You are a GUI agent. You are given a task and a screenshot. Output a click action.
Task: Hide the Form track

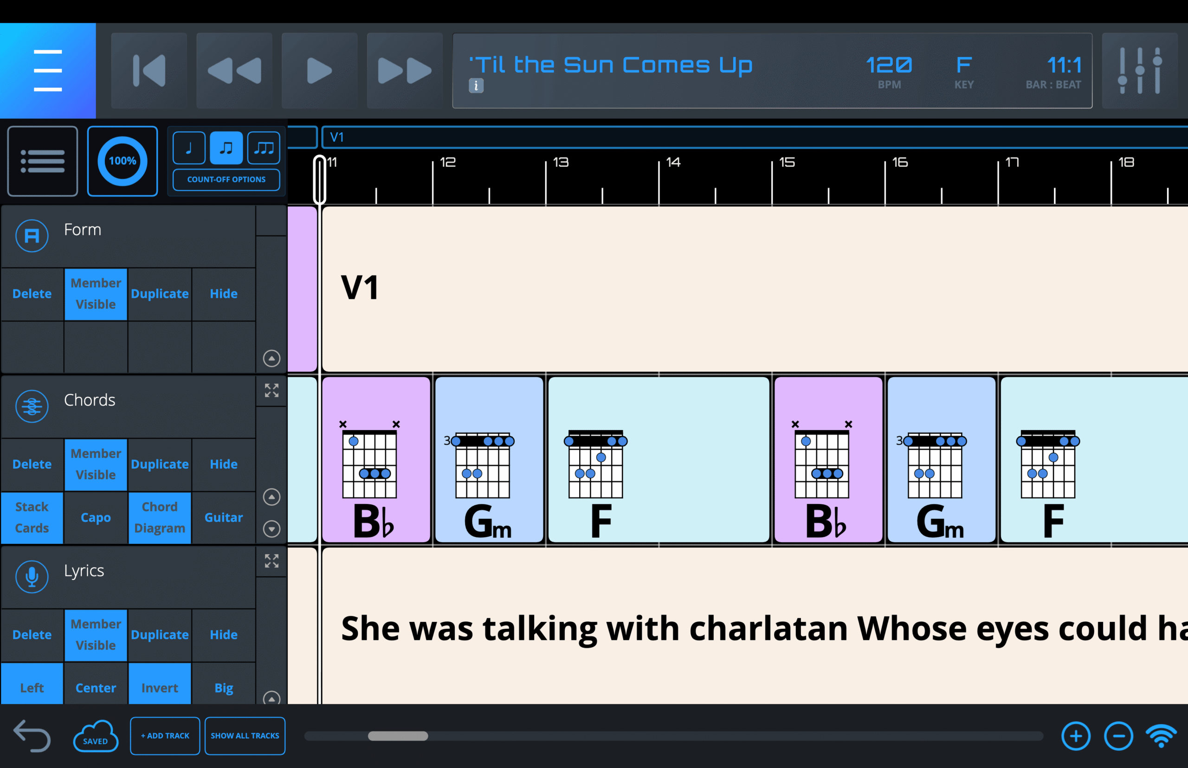(x=223, y=294)
